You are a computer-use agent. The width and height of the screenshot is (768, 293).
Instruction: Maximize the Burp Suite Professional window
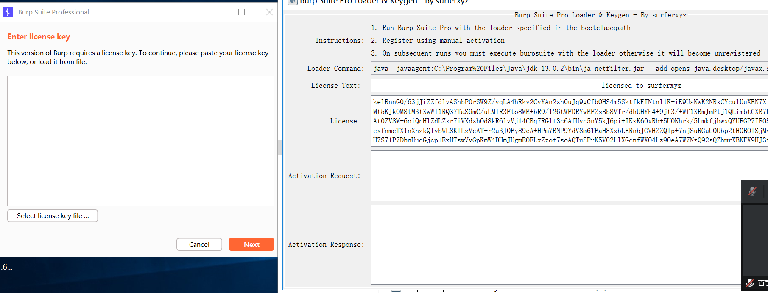[242, 12]
